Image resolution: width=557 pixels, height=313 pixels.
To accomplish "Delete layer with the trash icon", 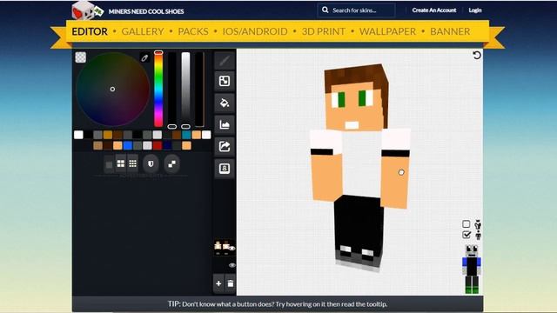I will 230,283.
